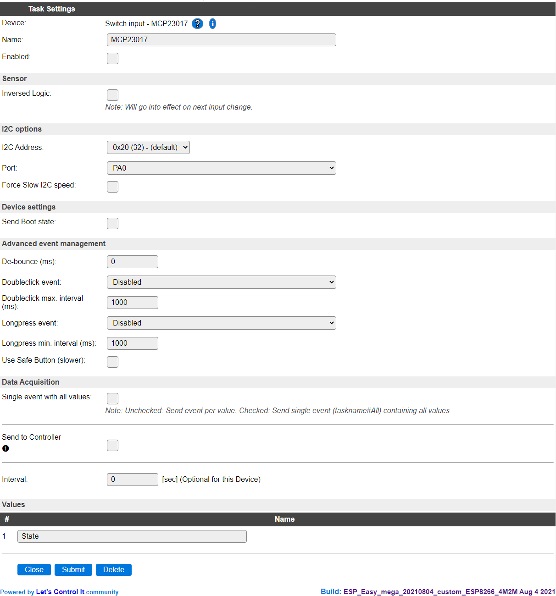Enable Send Boot state option
The width and height of the screenshot is (556, 596).
[112, 223]
